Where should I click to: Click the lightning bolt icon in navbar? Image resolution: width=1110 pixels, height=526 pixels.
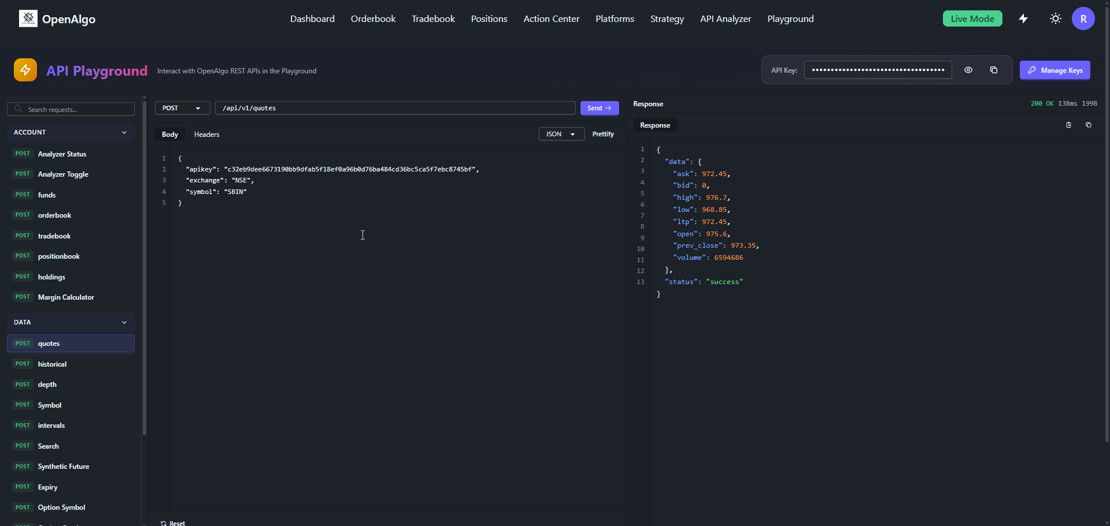[x=1023, y=18]
